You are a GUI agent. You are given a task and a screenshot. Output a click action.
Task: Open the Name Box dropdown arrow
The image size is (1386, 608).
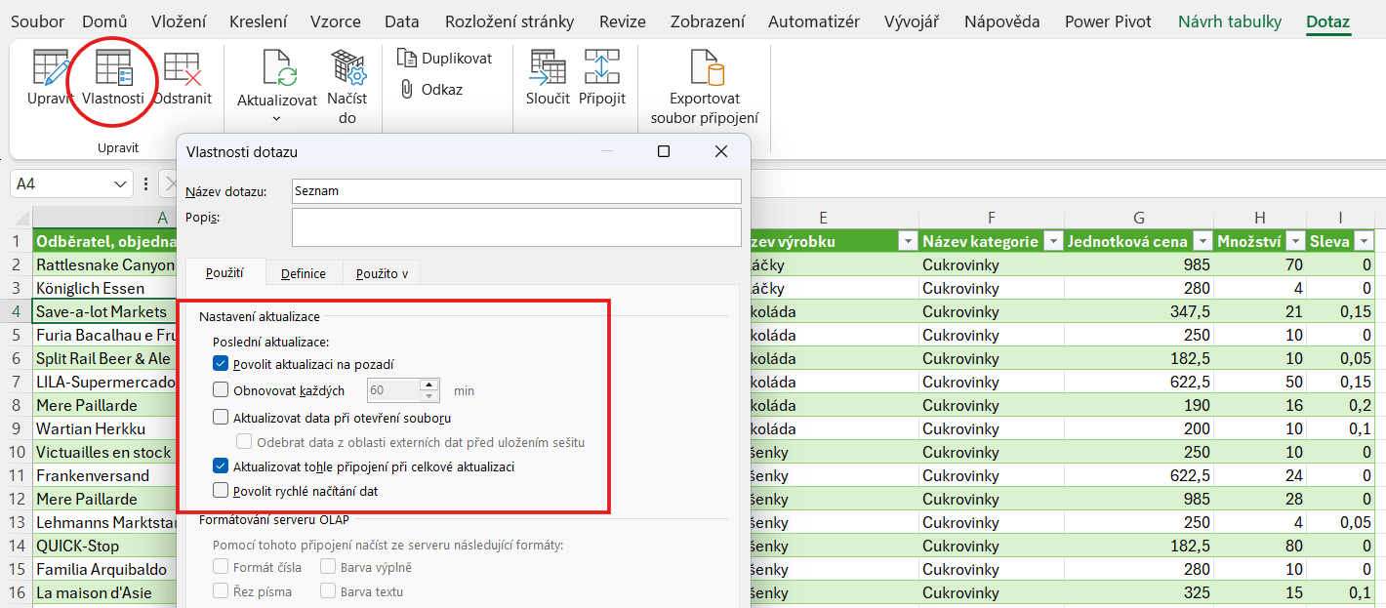[x=121, y=183]
